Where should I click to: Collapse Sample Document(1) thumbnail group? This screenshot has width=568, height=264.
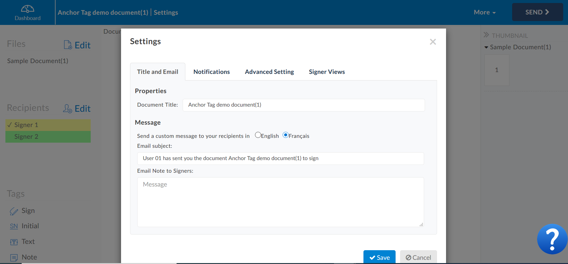point(486,47)
